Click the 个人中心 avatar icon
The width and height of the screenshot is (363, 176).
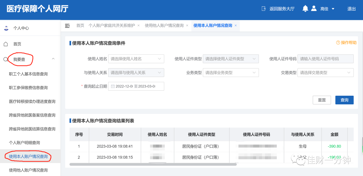click(x=6, y=28)
